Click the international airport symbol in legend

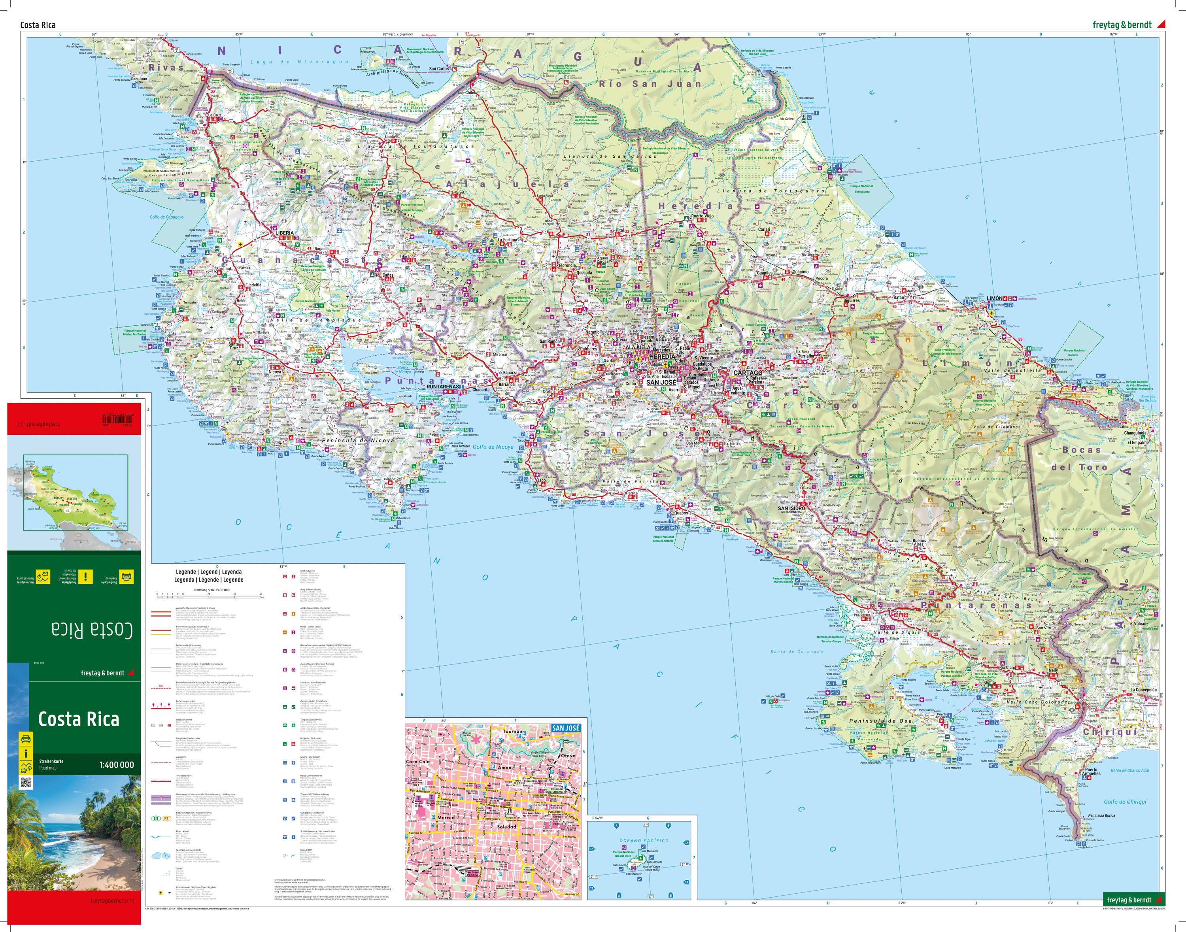161,893
